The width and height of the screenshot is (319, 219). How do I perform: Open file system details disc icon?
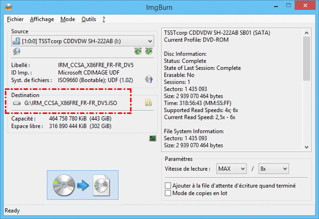pos(149,79)
